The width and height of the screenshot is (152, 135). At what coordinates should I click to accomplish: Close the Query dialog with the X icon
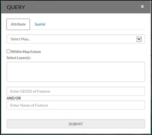pyautogui.click(x=142, y=7)
